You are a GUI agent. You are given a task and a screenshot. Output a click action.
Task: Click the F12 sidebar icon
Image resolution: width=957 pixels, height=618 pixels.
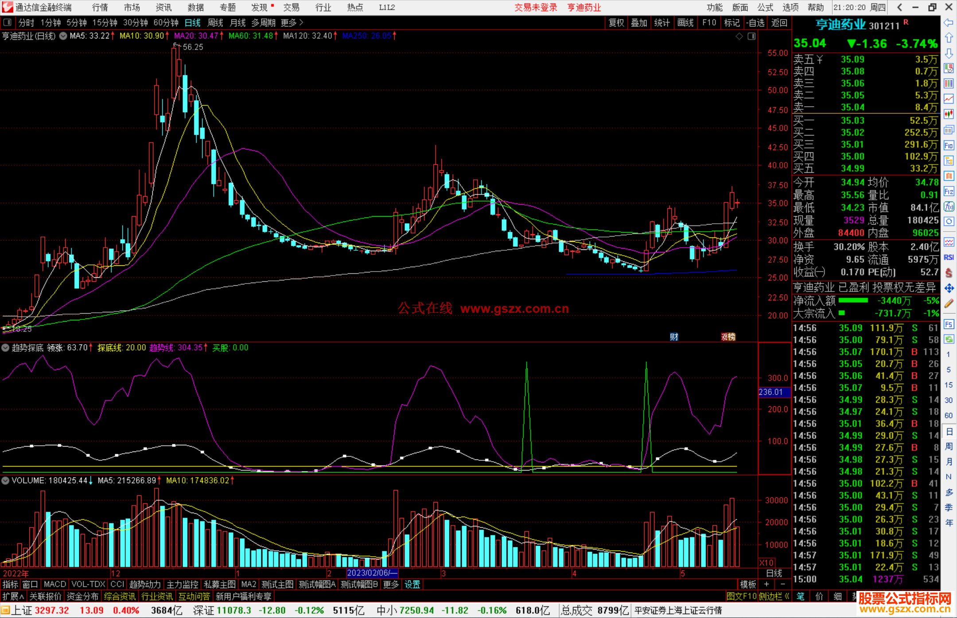pos(949,191)
